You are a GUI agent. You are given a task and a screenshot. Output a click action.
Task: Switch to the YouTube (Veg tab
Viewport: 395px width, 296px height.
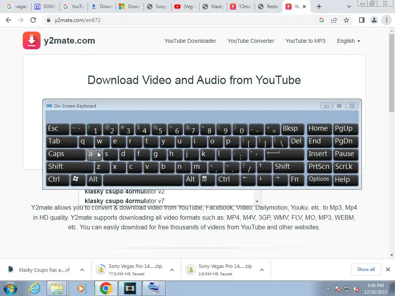pos(185,7)
